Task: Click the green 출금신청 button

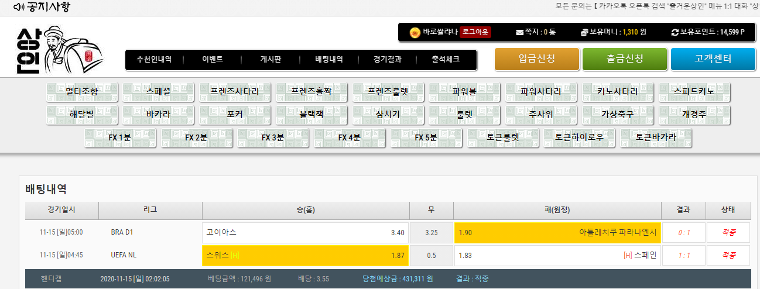Action: [x=625, y=59]
